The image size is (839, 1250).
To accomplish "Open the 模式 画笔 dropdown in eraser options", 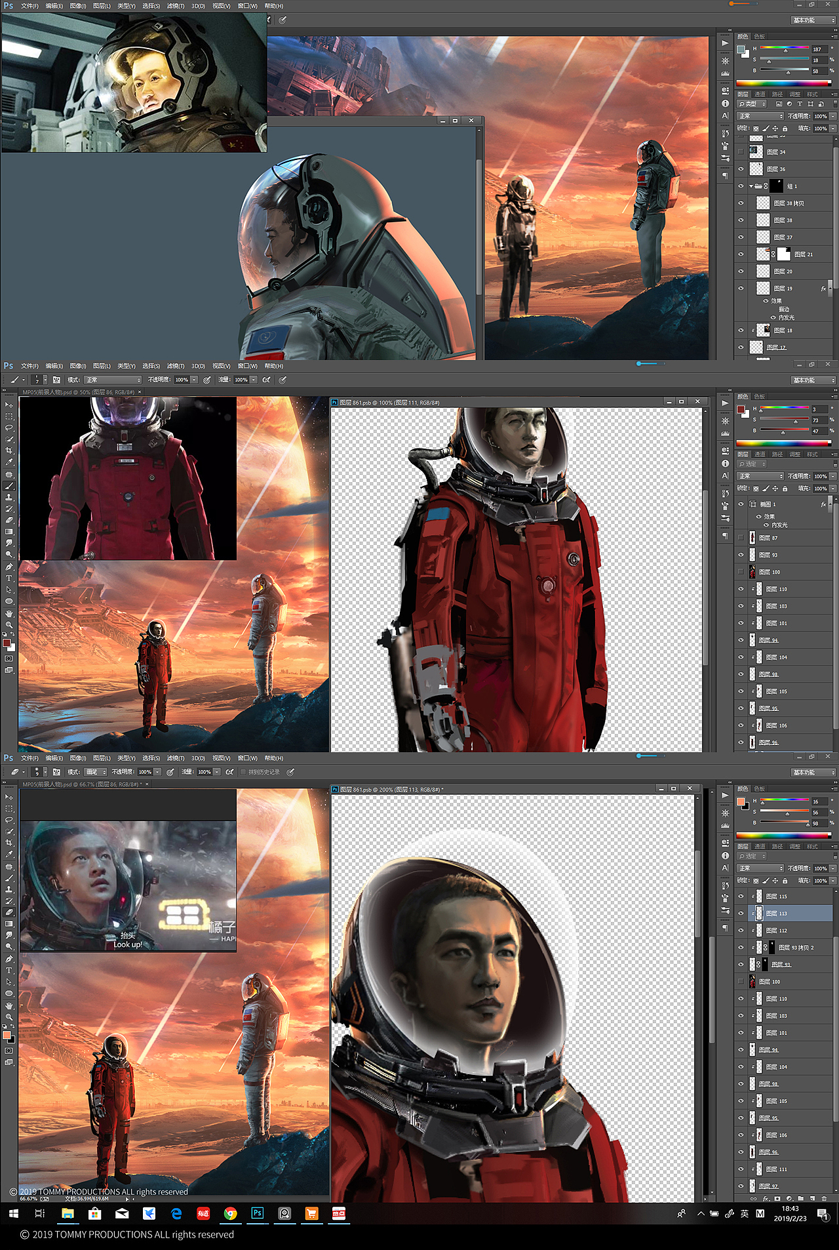I will [96, 772].
